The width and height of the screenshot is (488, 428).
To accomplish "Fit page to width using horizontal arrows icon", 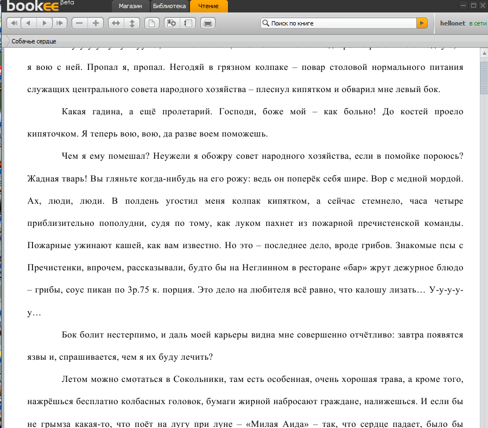I will [116, 23].
